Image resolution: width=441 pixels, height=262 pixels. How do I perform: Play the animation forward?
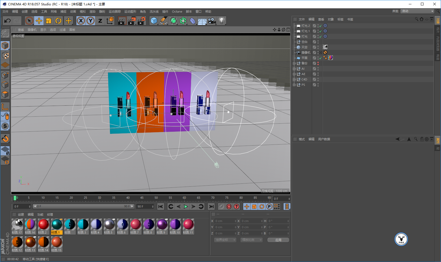pos(186,206)
